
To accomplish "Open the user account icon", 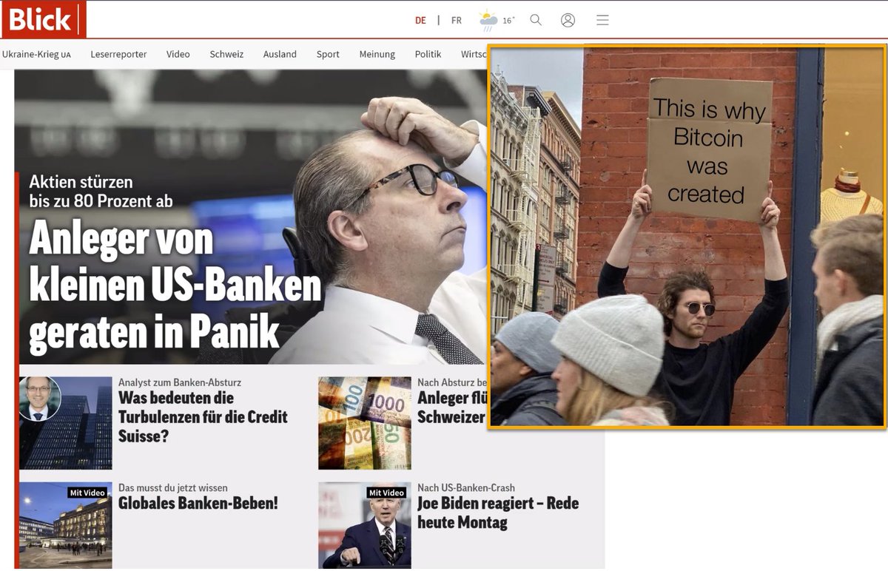I will (568, 20).
